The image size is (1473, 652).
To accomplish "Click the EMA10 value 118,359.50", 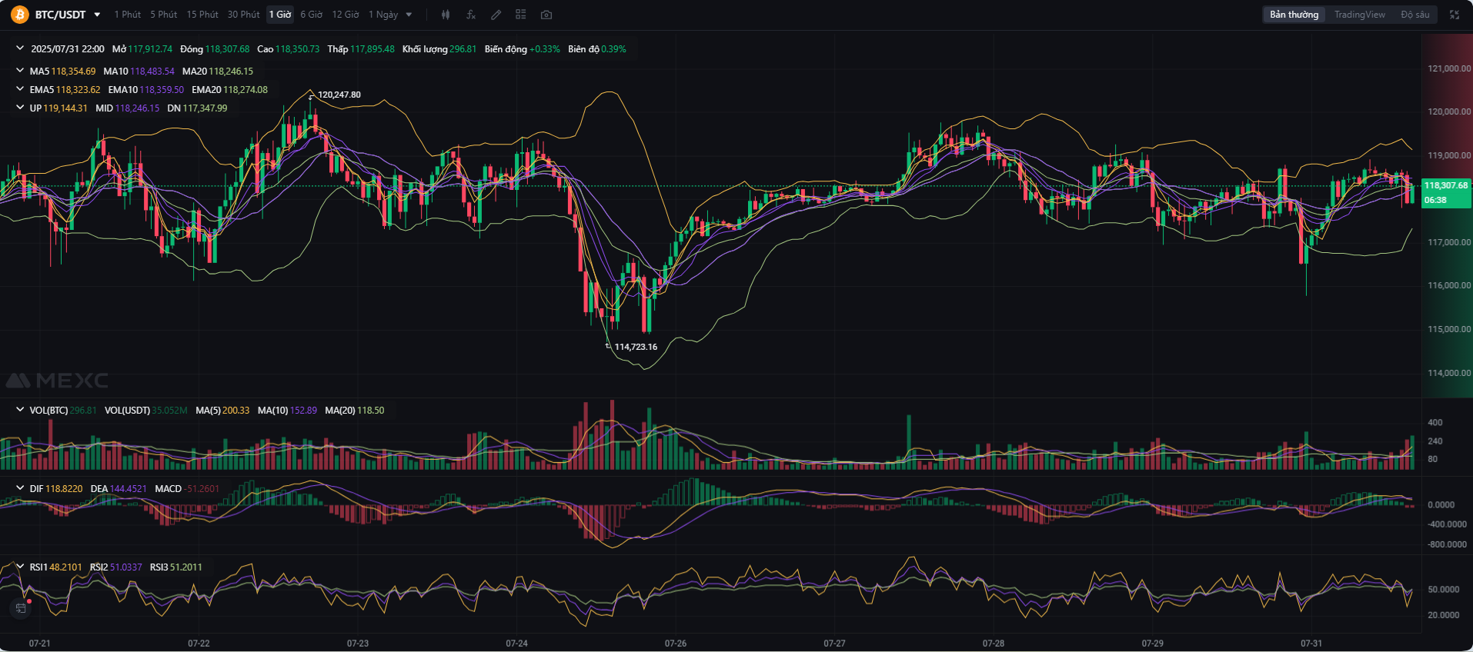I will point(162,89).
